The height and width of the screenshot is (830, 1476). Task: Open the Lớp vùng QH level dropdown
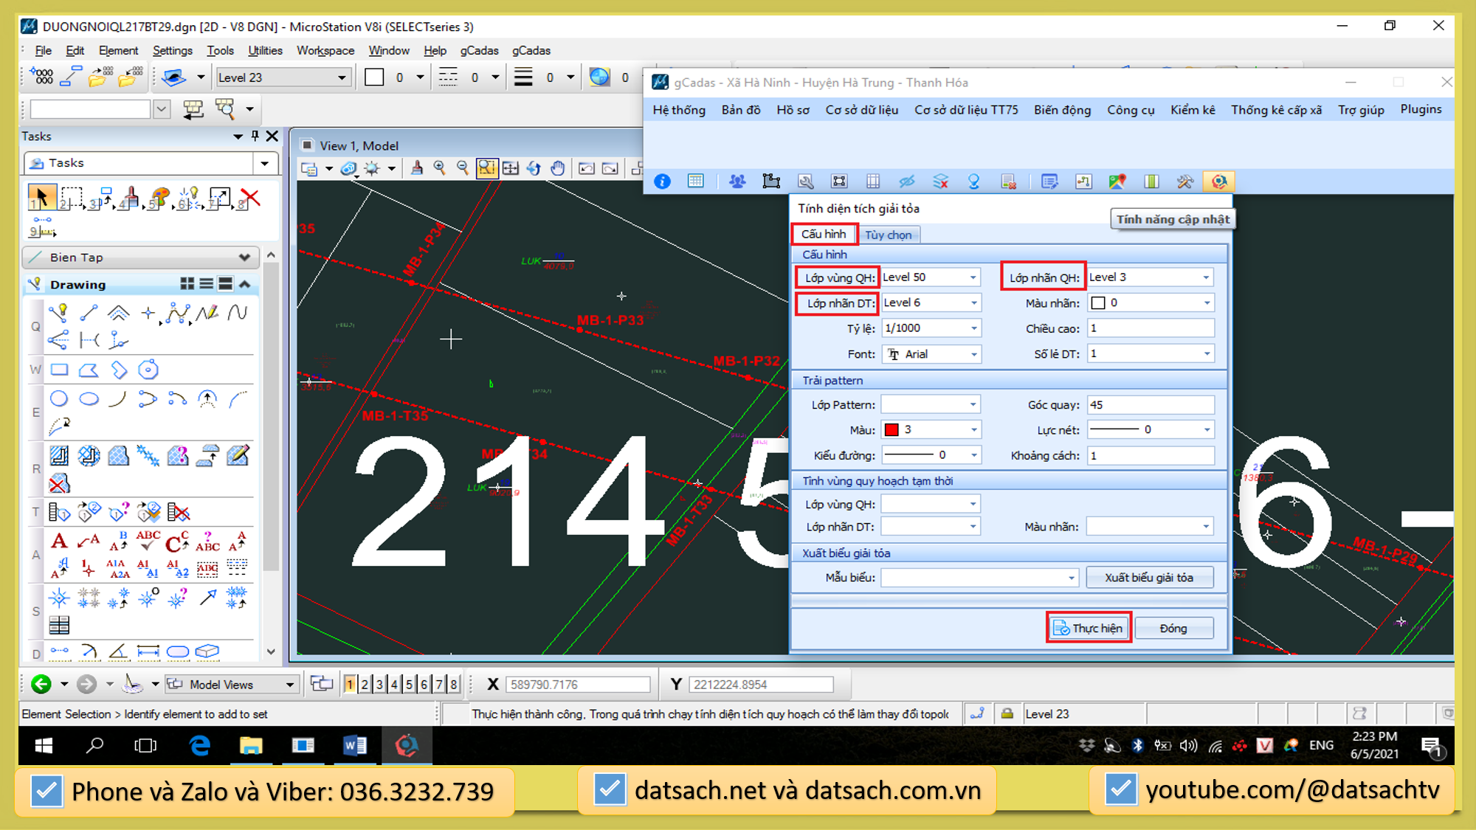click(973, 277)
